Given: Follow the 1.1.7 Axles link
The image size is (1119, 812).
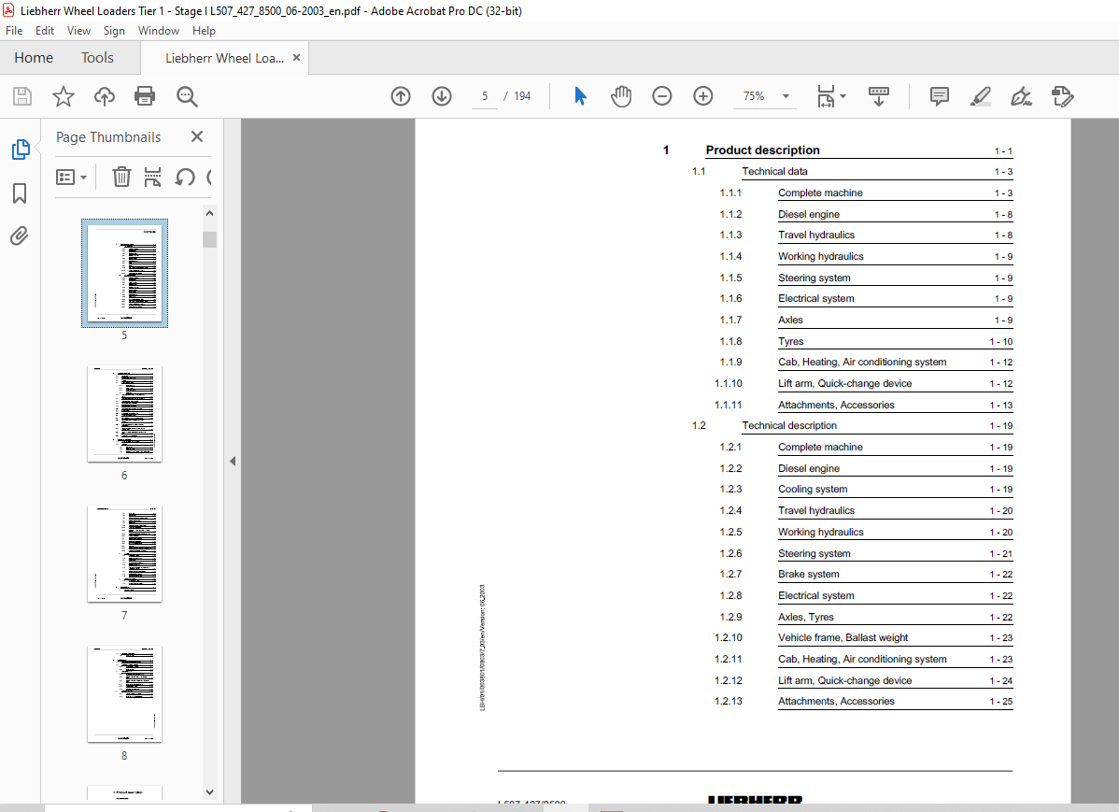Looking at the screenshot, I should pyautogui.click(x=790, y=320).
